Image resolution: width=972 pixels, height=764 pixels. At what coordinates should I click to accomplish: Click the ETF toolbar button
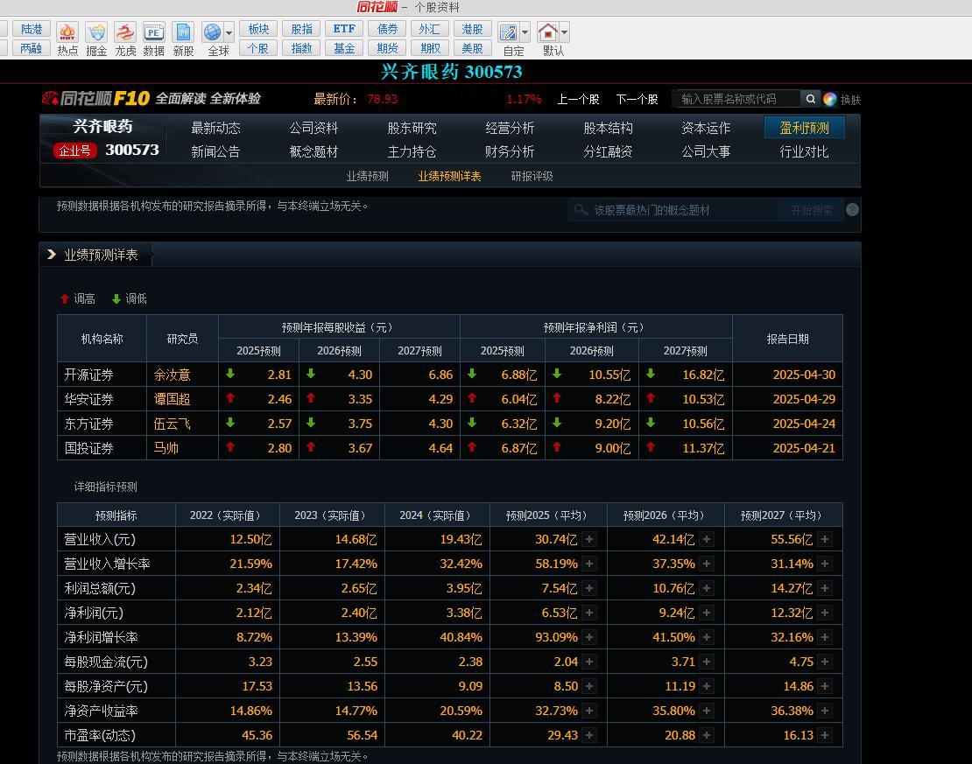[x=344, y=29]
